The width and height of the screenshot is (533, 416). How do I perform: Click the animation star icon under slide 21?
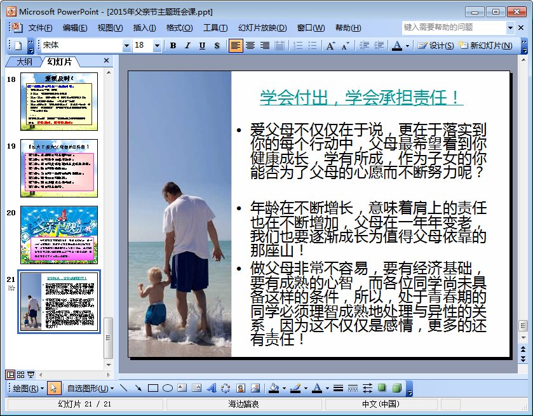[11, 288]
